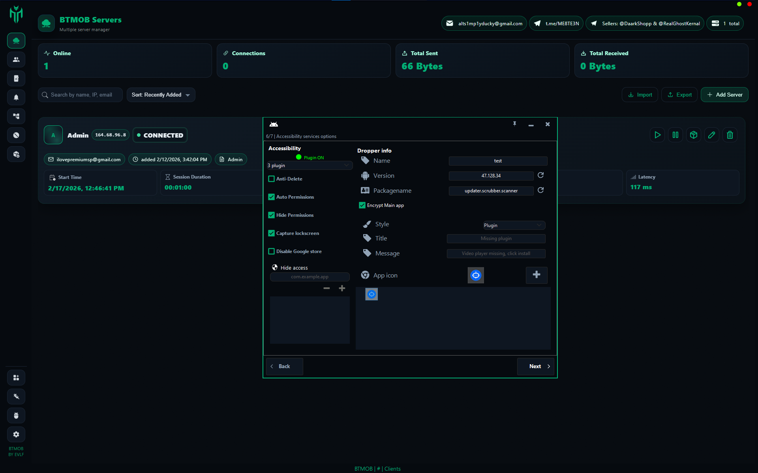Click the Next button in wizard
758x473 pixels.
click(x=536, y=367)
